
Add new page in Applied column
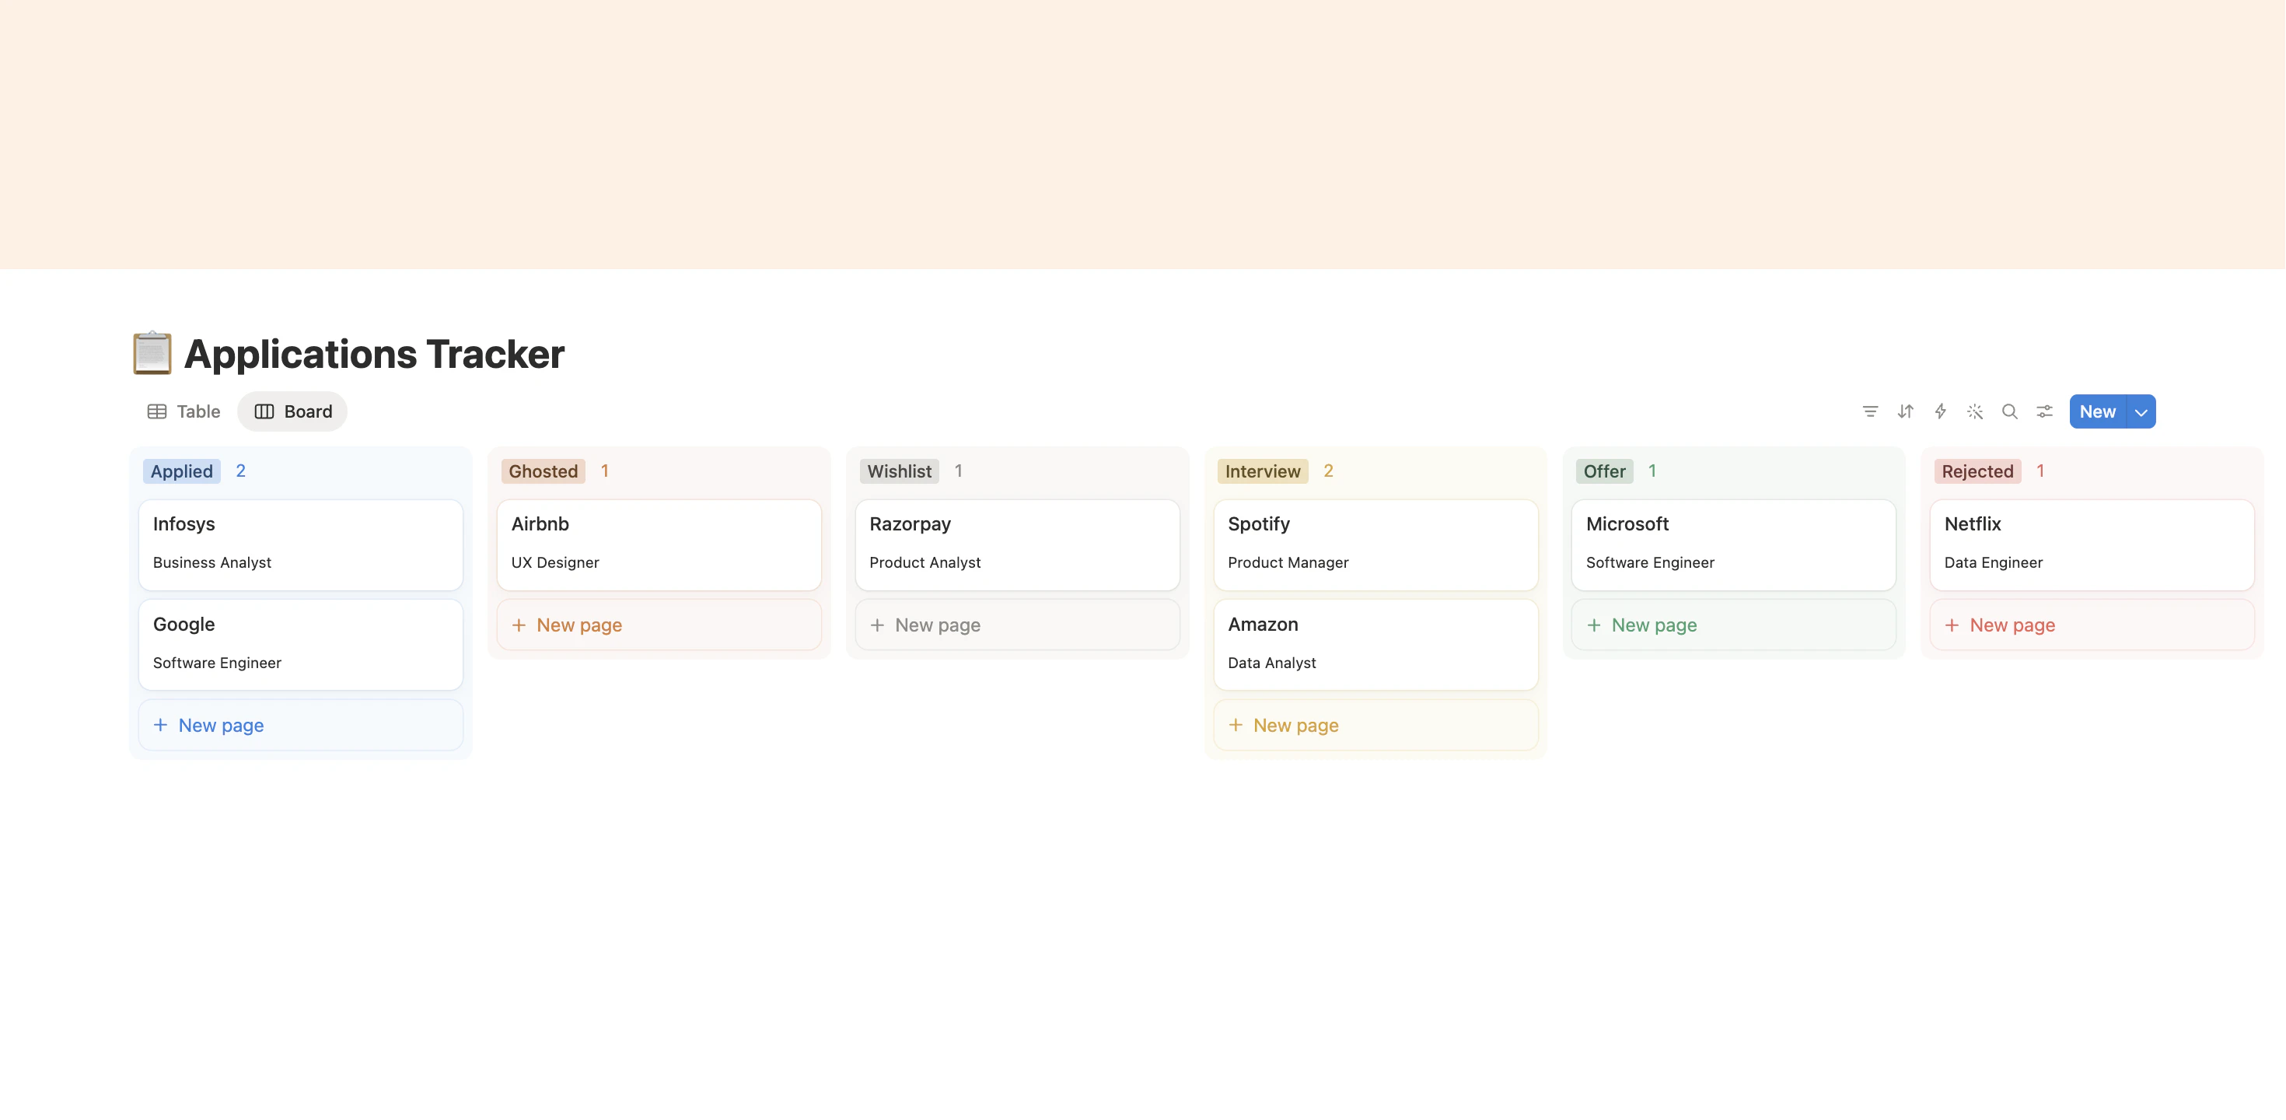pyautogui.click(x=301, y=725)
